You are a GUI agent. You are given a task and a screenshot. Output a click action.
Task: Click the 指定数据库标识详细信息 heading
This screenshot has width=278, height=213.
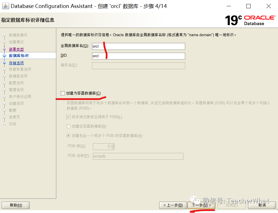(28, 20)
